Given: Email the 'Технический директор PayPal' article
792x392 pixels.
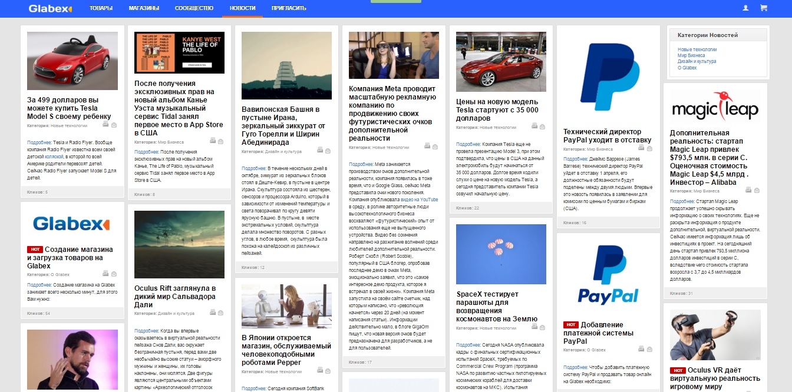Looking at the screenshot, I should click(x=650, y=148).
